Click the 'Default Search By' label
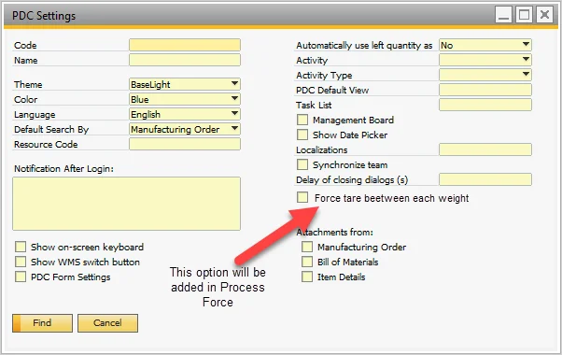The image size is (562, 355). 51,130
